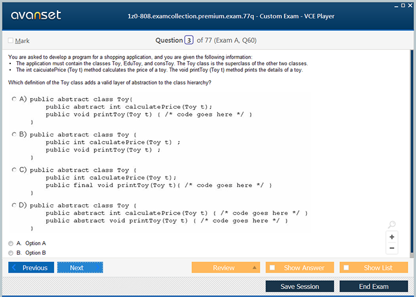Click the left arrow on Previous
The width and height of the screenshot is (416, 297).
[x=14, y=267]
